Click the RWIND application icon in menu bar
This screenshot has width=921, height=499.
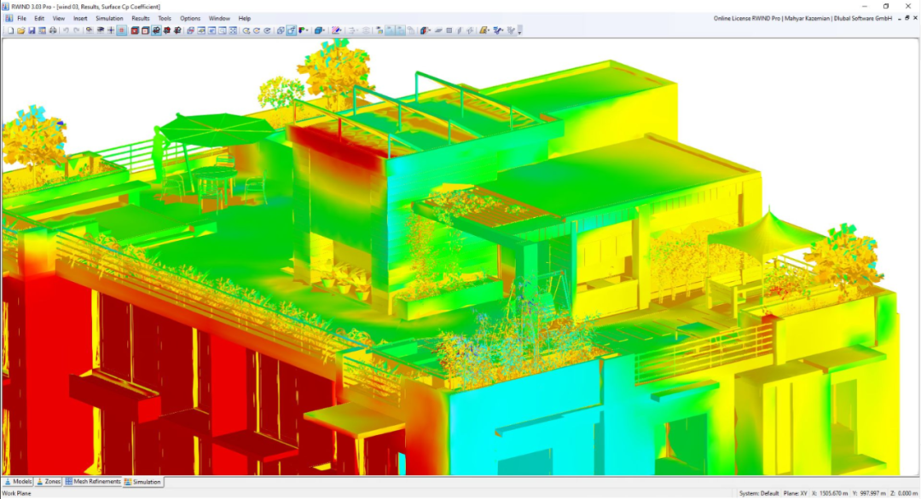[9, 19]
